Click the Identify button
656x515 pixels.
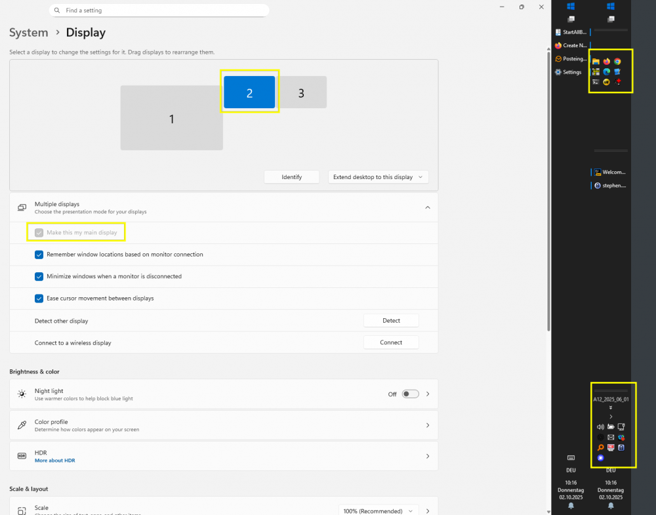[x=291, y=177]
